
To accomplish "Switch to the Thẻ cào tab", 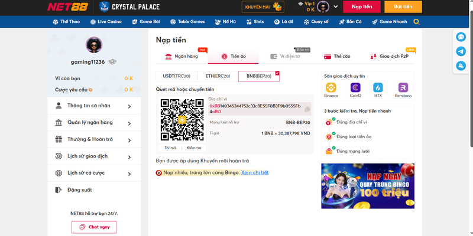I will point(337,56).
